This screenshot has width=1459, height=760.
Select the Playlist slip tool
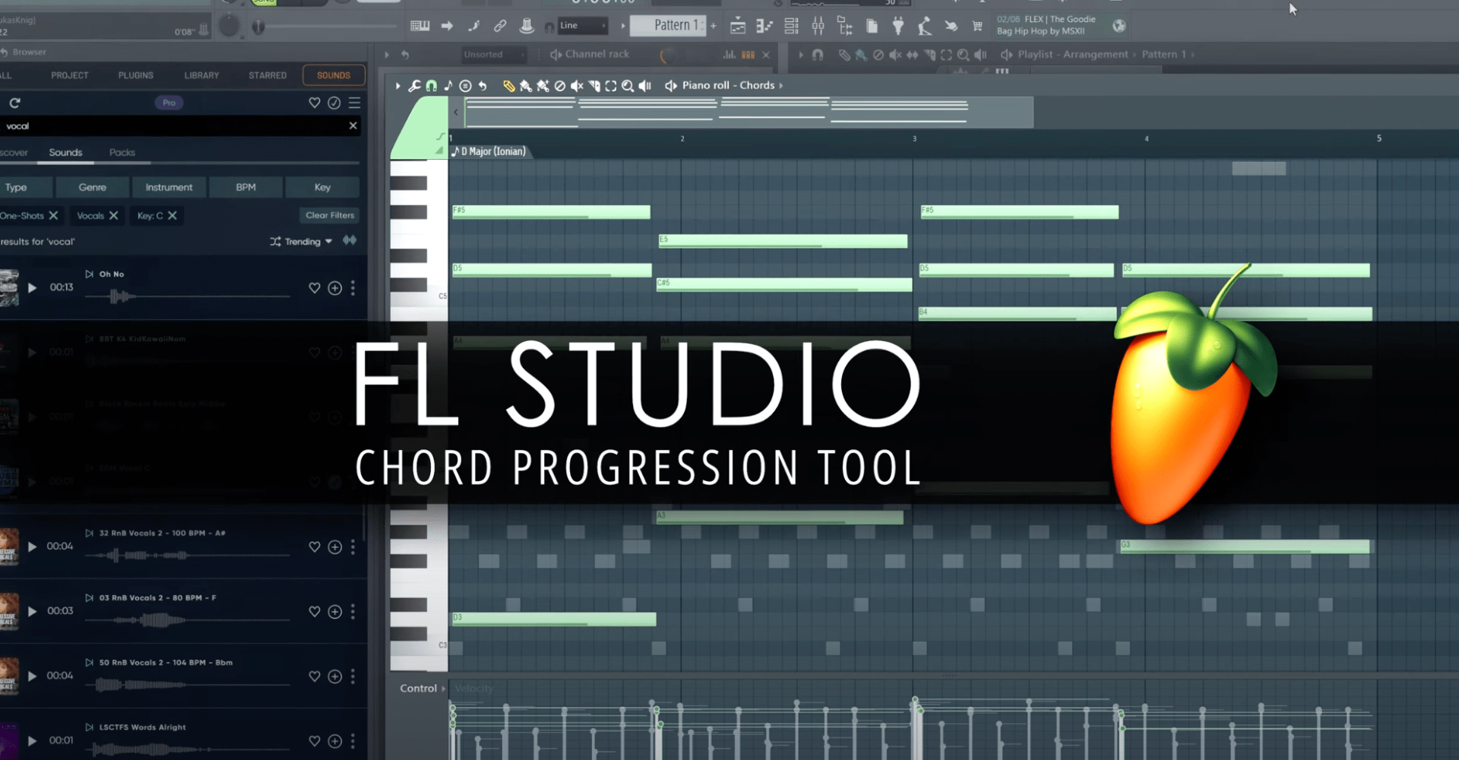pyautogui.click(x=912, y=55)
